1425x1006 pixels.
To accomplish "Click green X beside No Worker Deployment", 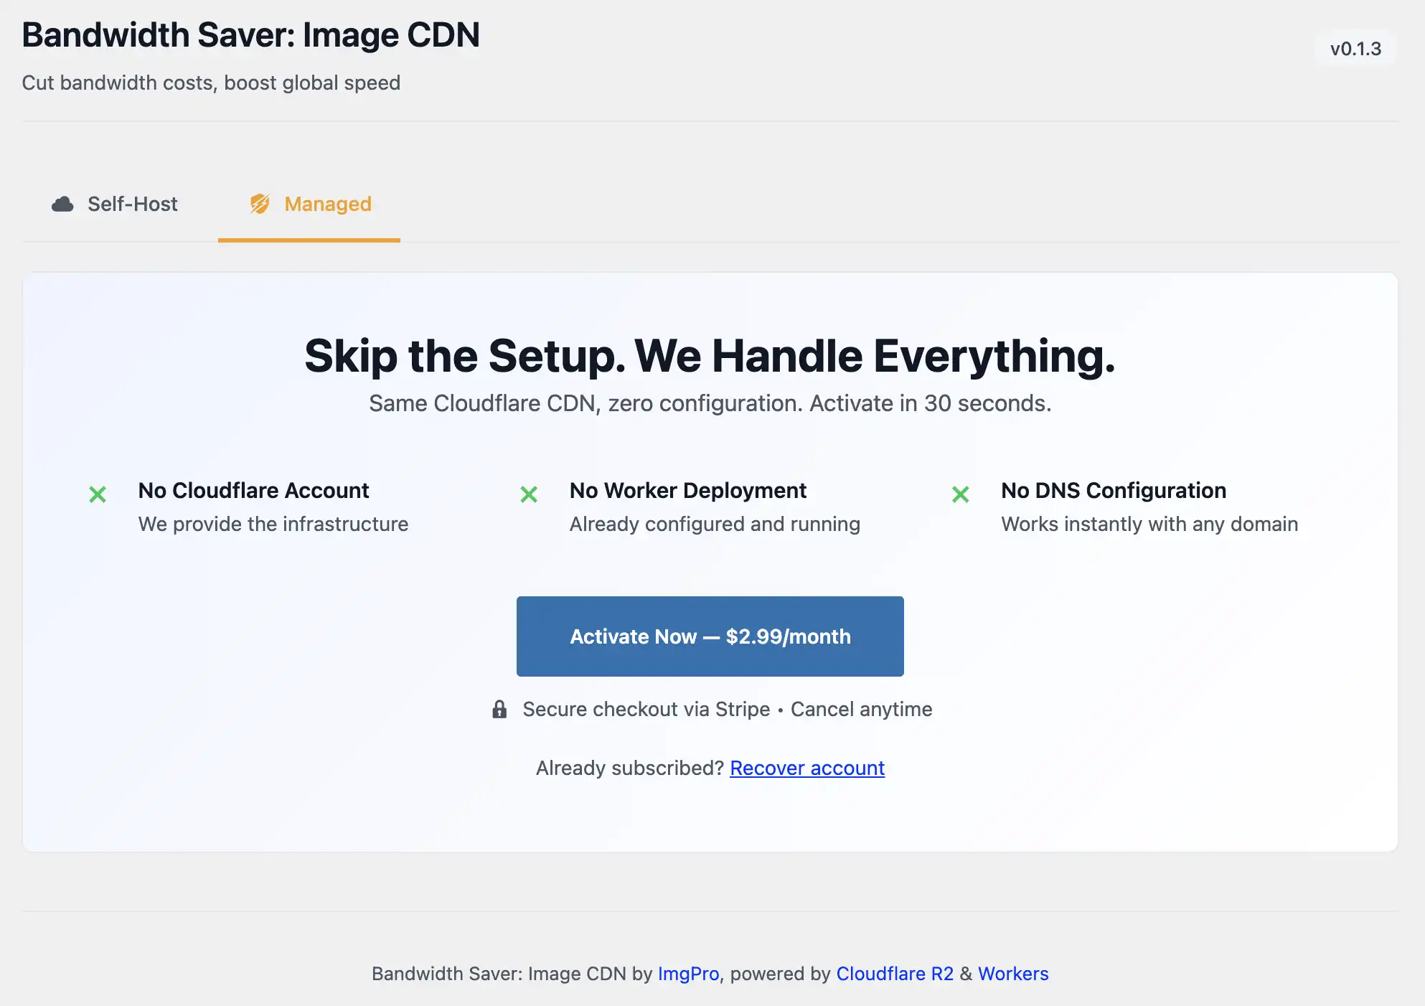I will point(529,494).
